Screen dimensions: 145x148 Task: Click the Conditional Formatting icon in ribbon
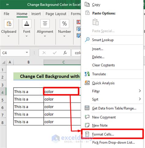pyautogui.click(x=79, y=22)
